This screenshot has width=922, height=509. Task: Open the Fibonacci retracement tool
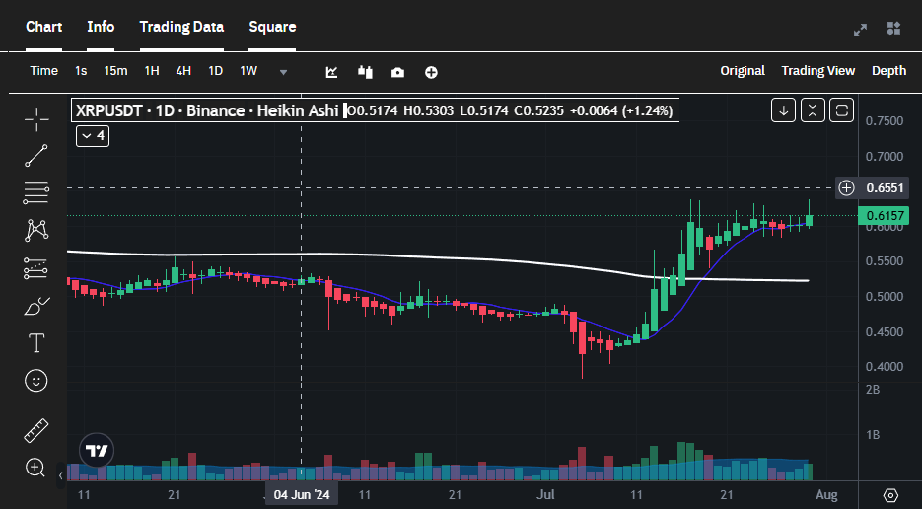[x=36, y=193]
